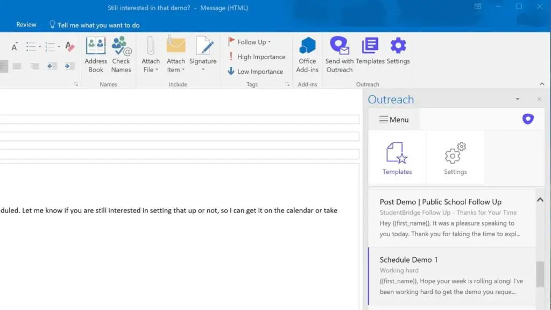Screen dimensions: 551x310
Task: Click the Tell me what you want to do box
Action: [95, 25]
